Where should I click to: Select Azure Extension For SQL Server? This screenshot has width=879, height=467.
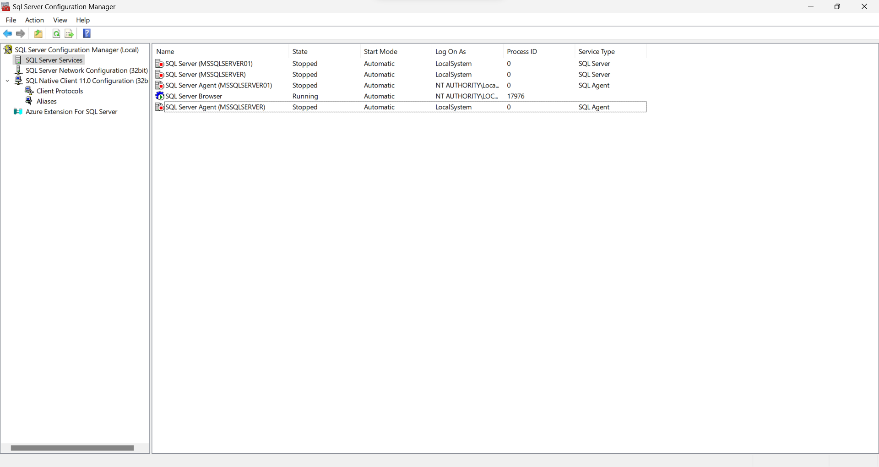coord(71,112)
